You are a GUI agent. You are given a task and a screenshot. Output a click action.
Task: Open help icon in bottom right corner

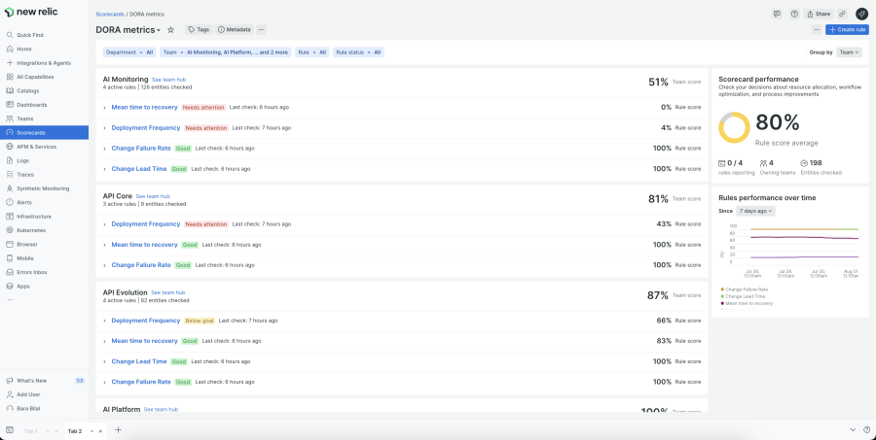pos(866,430)
